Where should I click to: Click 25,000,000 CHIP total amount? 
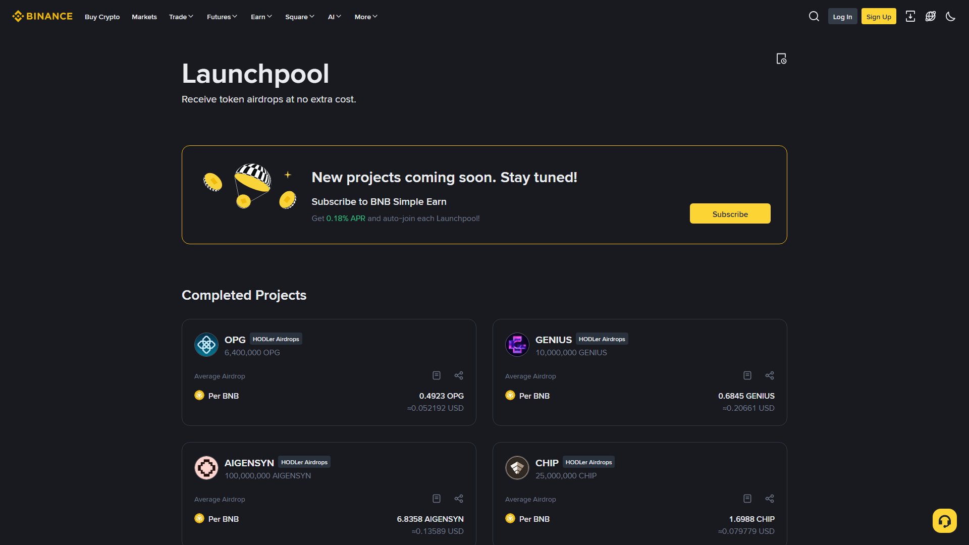tap(566, 476)
